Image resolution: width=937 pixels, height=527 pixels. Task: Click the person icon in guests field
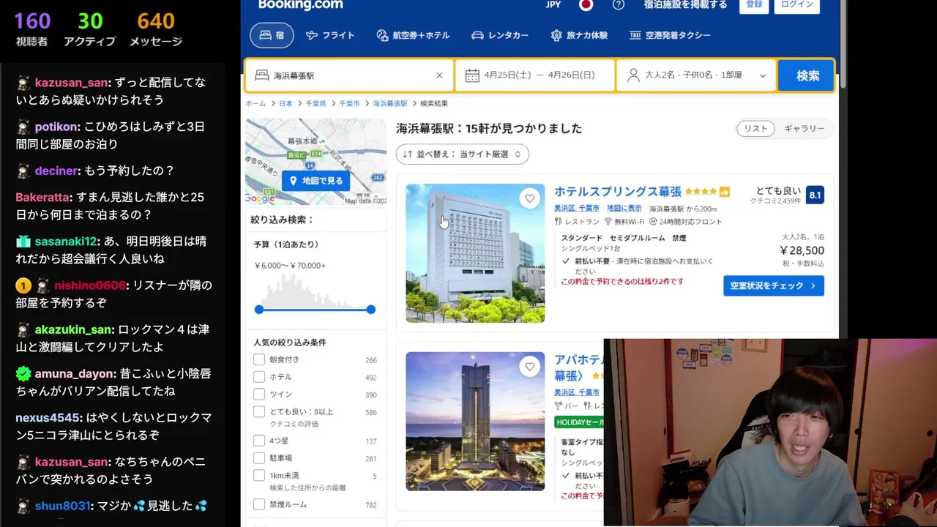[x=633, y=75]
